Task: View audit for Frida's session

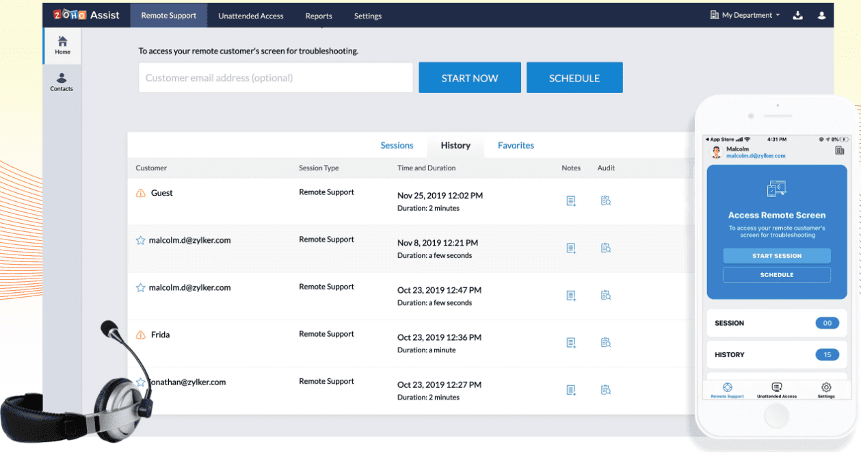Action: [606, 342]
